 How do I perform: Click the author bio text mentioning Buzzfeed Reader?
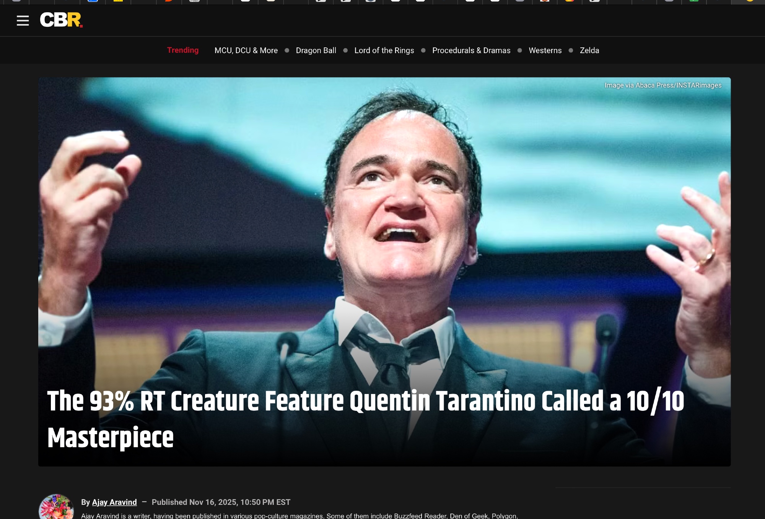click(299, 516)
